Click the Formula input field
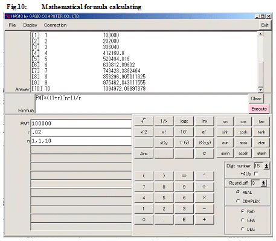Viewport: 276px width, 241px height. (141, 103)
